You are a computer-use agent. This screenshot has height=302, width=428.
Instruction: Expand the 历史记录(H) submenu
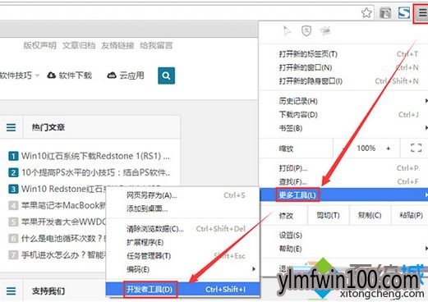343,101
